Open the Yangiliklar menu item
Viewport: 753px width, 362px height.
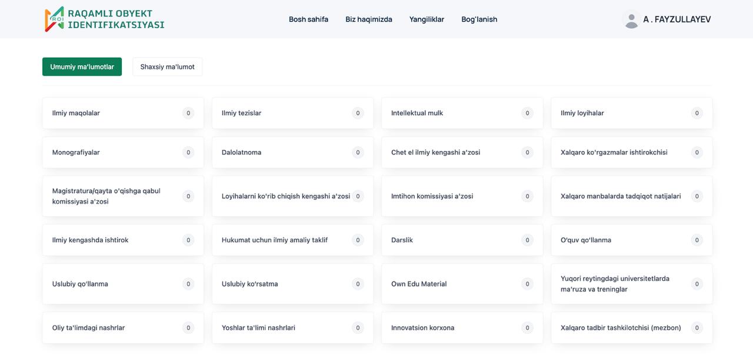(427, 19)
